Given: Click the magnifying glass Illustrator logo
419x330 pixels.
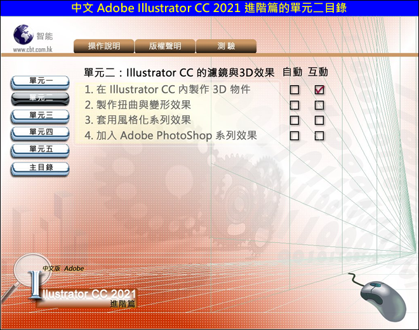Looking at the screenshot, I should (25, 277).
